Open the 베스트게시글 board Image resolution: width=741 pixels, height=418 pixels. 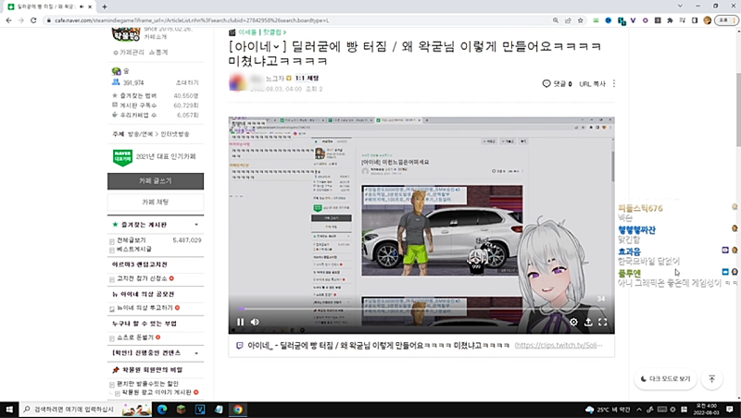pyautogui.click(x=134, y=249)
